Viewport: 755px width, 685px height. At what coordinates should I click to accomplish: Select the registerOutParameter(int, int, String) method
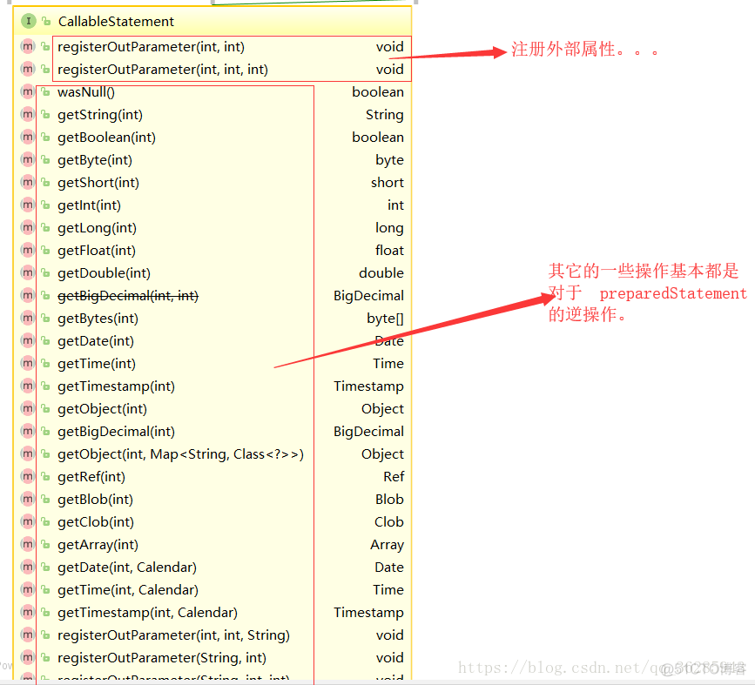click(174, 635)
